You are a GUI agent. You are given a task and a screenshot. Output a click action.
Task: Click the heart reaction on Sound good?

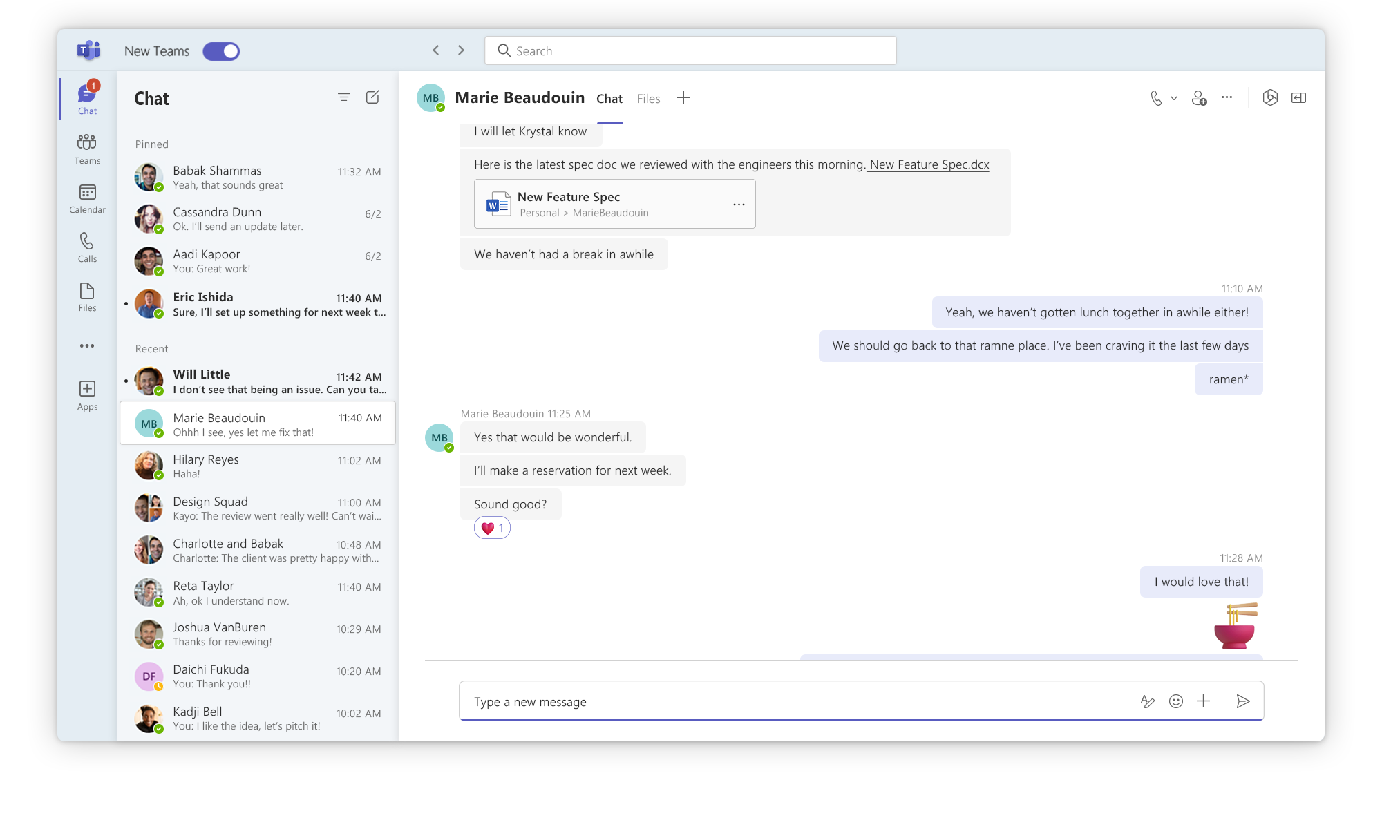point(491,529)
